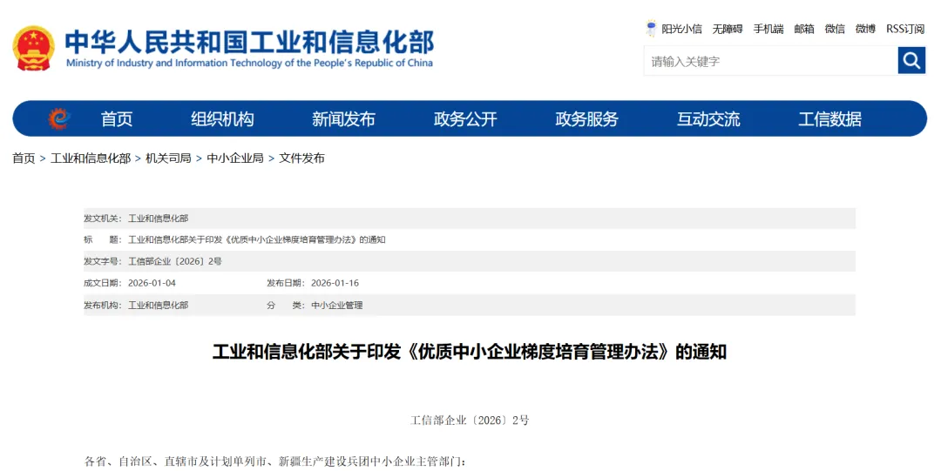Click 分类 value 中小企业管理

[x=336, y=306]
